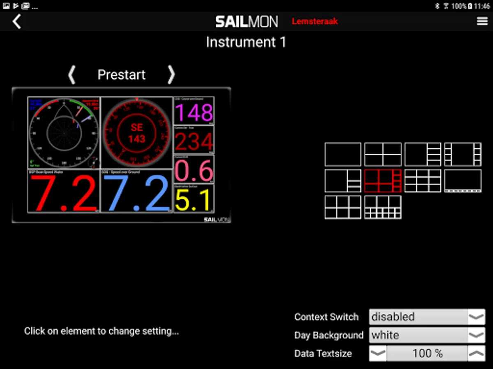Viewport: 493px width, 369px height.
Task: Click the Context Switch label
Action: [x=326, y=317]
